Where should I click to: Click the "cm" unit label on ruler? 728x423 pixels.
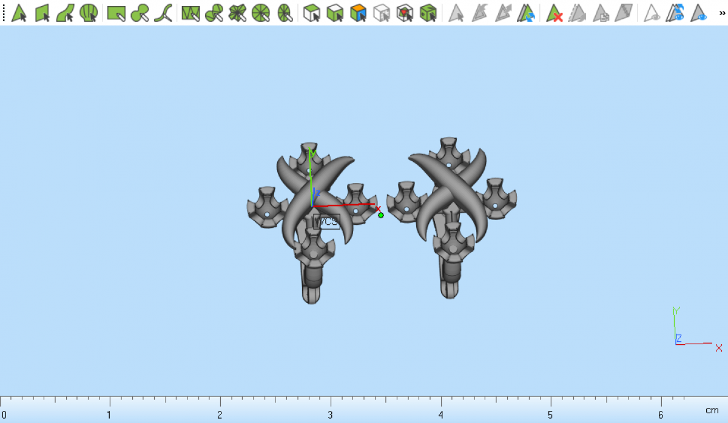point(712,410)
